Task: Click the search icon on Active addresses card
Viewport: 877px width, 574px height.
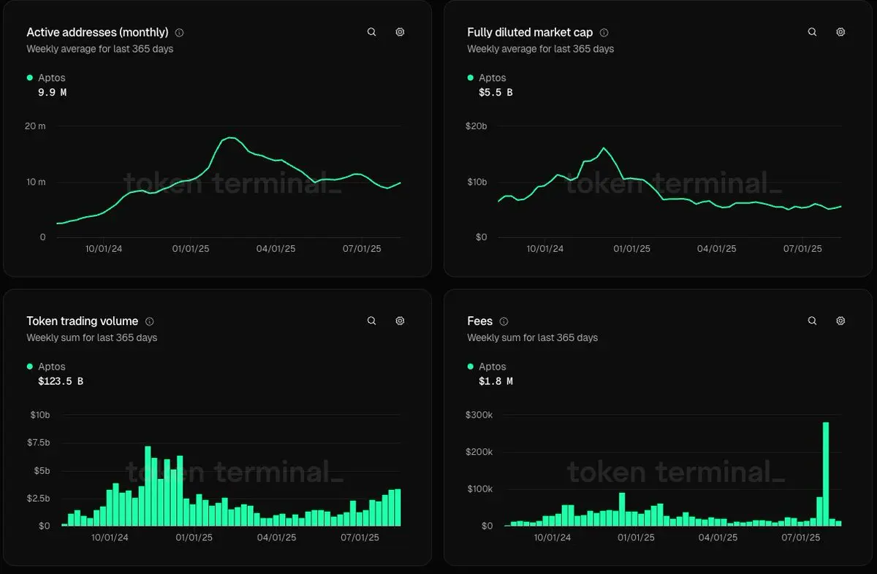Action: pos(371,32)
